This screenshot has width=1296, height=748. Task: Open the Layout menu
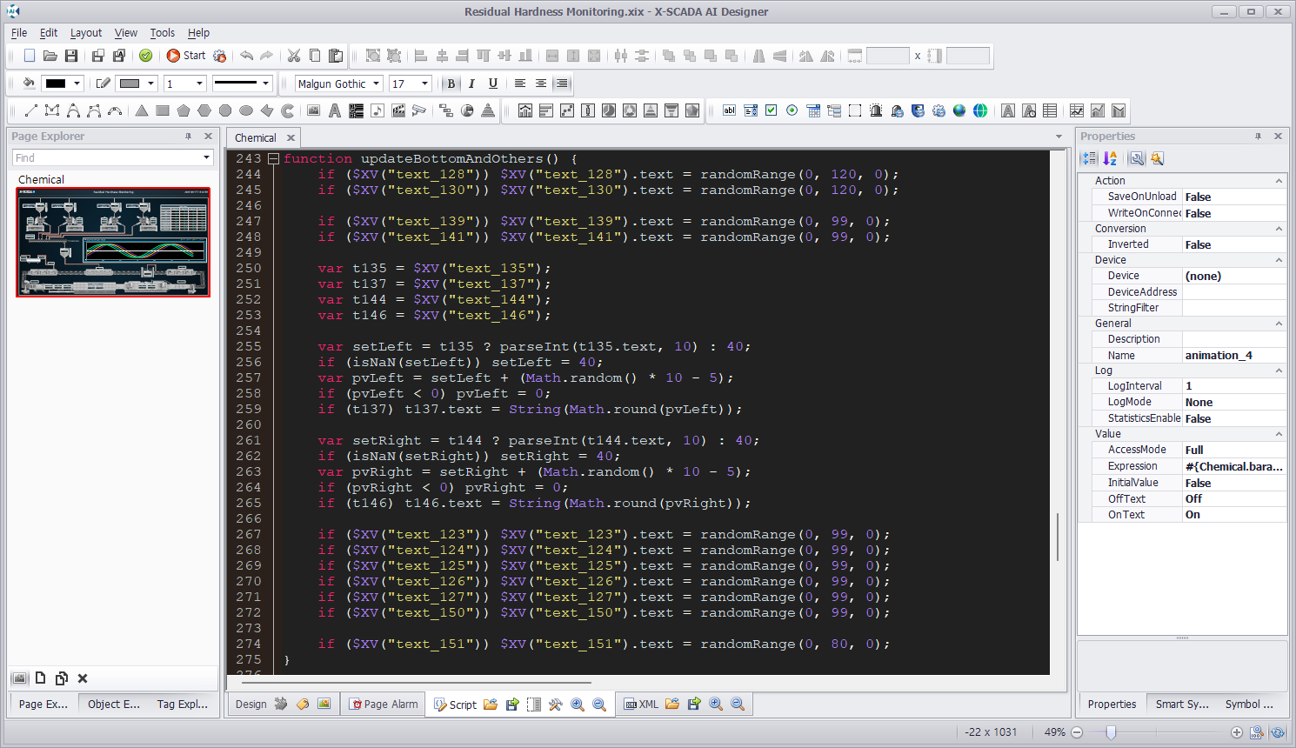pyautogui.click(x=86, y=33)
